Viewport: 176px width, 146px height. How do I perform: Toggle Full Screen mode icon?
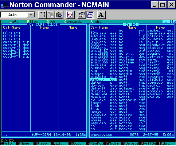point(70,15)
